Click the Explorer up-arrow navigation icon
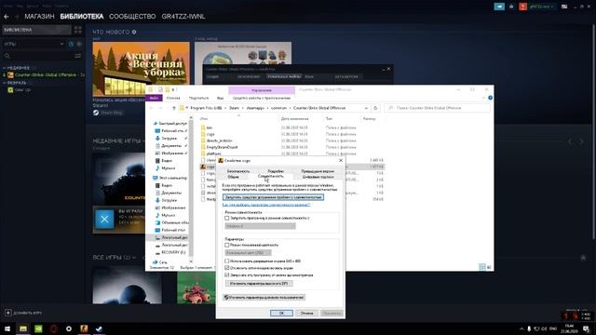 pyautogui.click(x=174, y=108)
